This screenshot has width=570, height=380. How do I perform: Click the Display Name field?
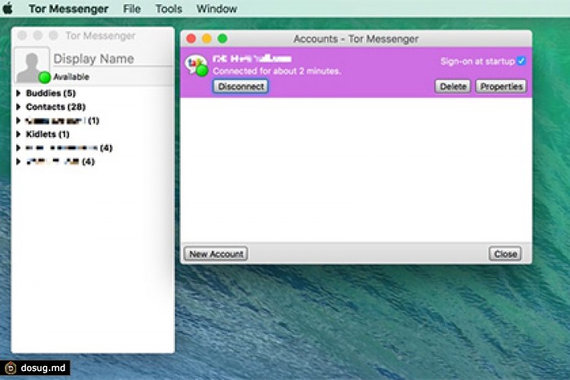coord(112,59)
